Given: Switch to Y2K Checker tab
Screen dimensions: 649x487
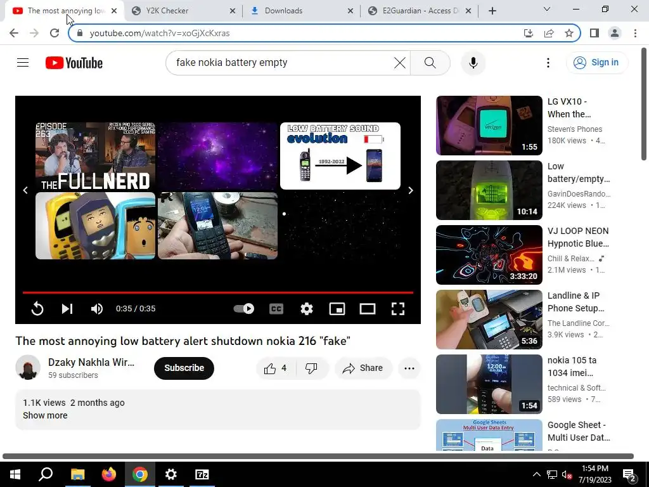Looking at the screenshot, I should tap(182, 11).
